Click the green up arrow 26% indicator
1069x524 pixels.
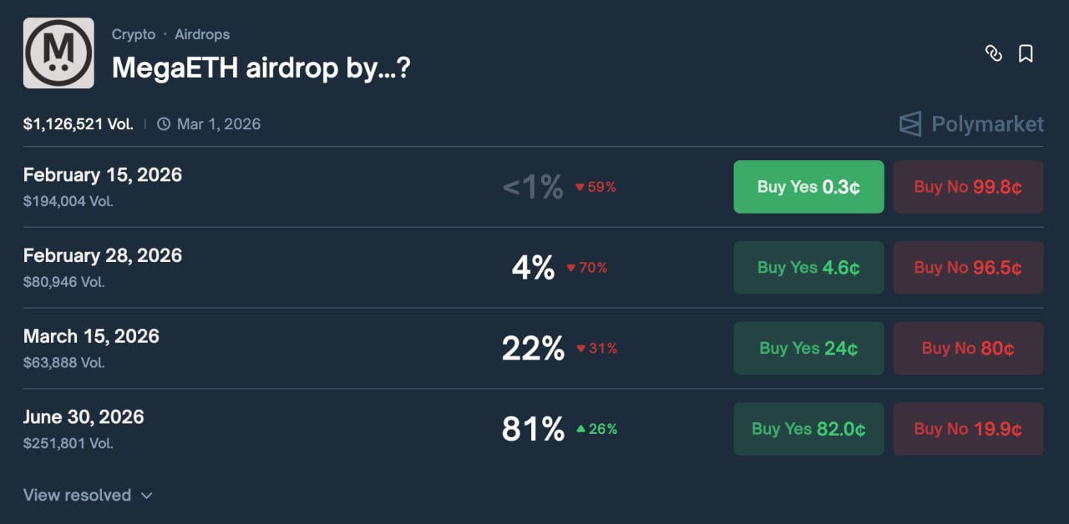[596, 429]
